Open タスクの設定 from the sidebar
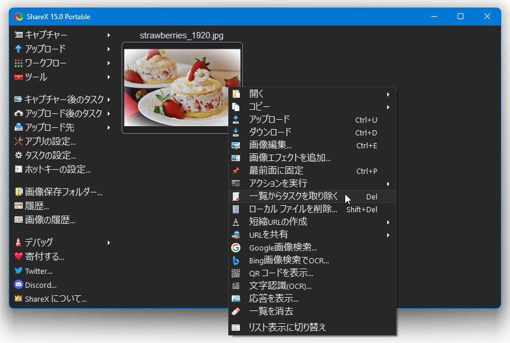The width and height of the screenshot is (510, 343). coord(51,155)
